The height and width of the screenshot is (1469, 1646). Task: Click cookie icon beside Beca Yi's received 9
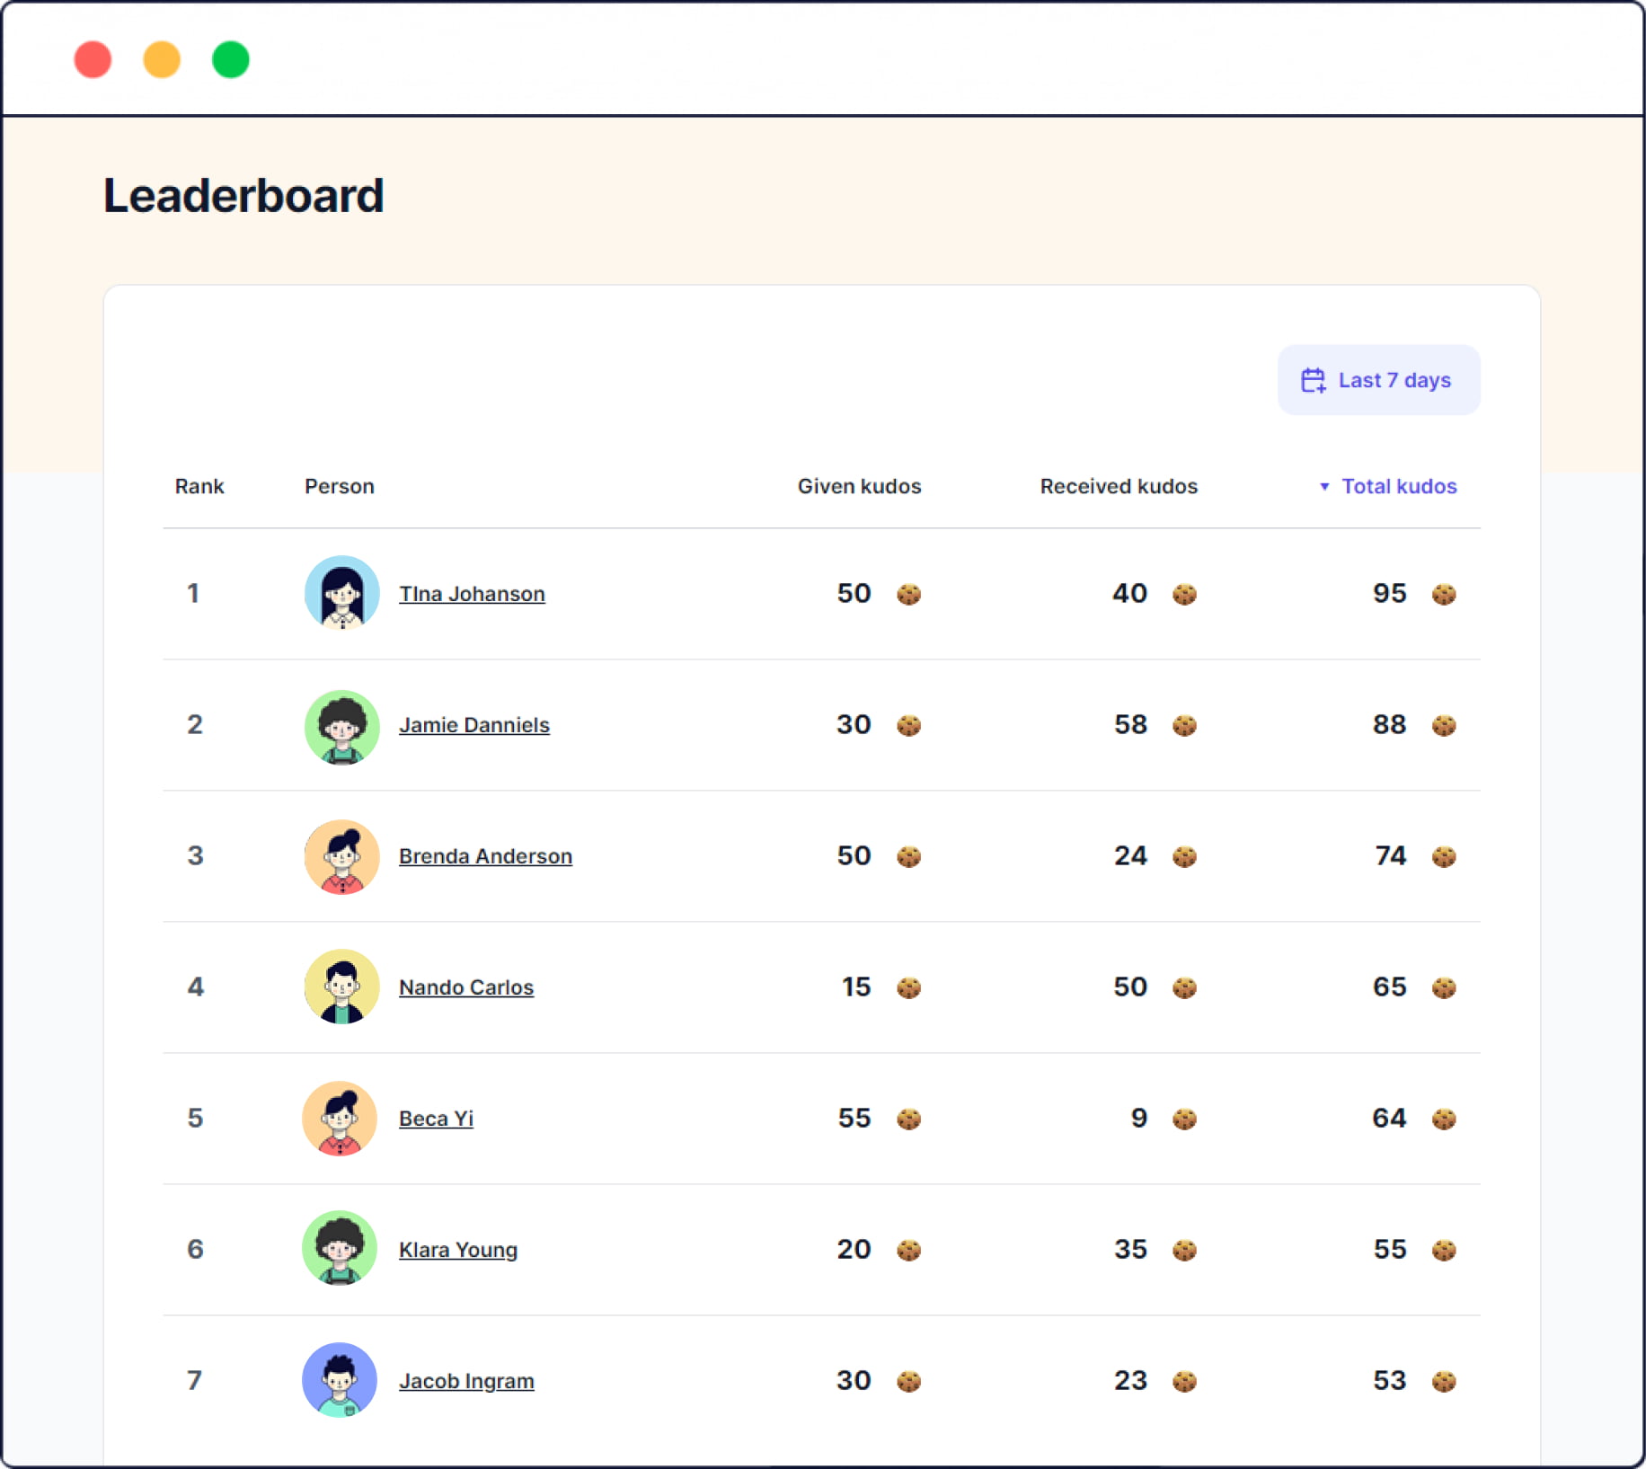pyautogui.click(x=1184, y=1119)
